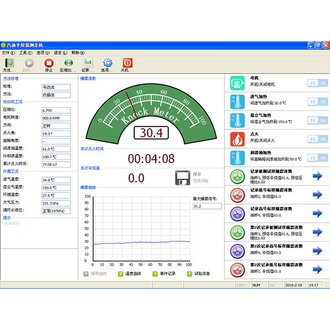The height and width of the screenshot is (330, 330).
Task: Click arrow beside 第2次记录高号标样爆震读数
Action: (317, 250)
